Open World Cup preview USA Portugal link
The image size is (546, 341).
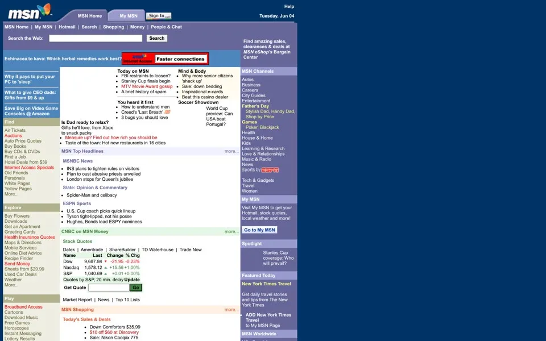coord(220,116)
